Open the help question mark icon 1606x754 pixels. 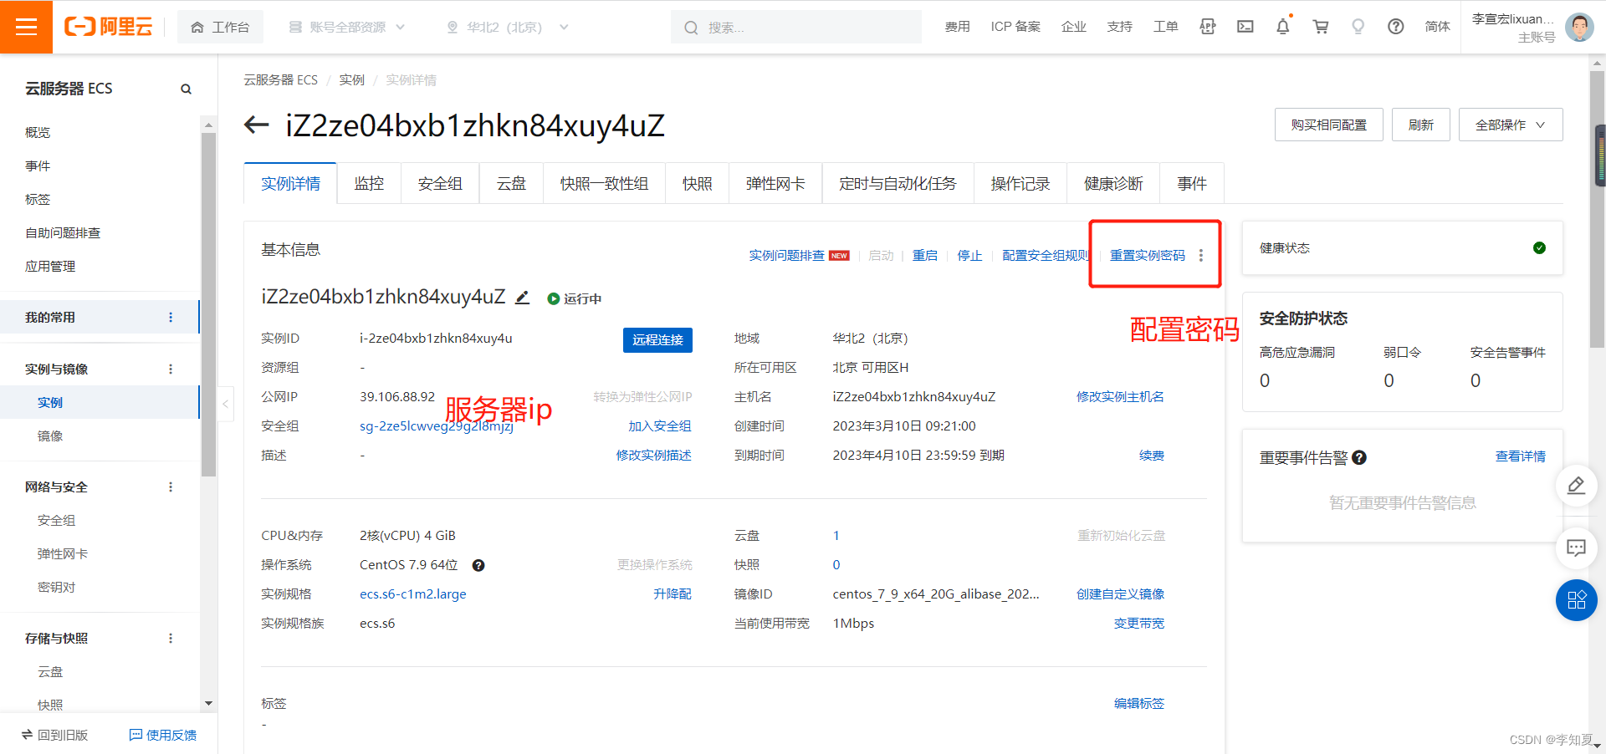(x=1396, y=27)
